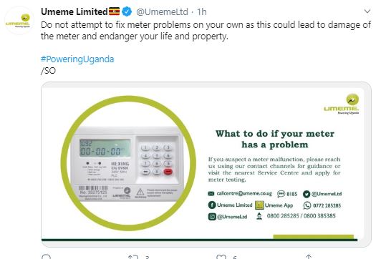Open the Umeme Limited display name
This screenshot has height=259, width=381.
(x=74, y=11)
